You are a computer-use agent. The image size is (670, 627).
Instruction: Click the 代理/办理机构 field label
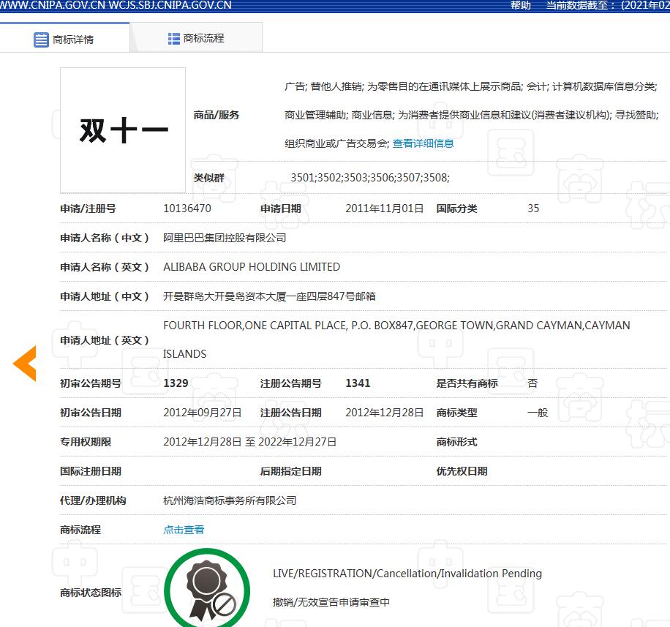click(93, 500)
